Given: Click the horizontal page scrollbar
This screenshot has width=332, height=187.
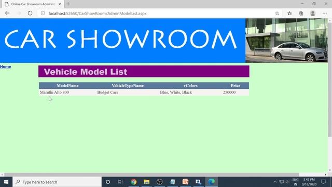Looking at the screenshot, I should point(151,175).
